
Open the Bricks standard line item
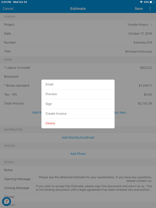pyautogui.click(x=78, y=86)
